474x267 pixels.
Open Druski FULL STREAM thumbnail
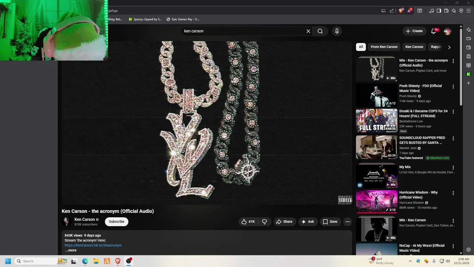(377, 120)
